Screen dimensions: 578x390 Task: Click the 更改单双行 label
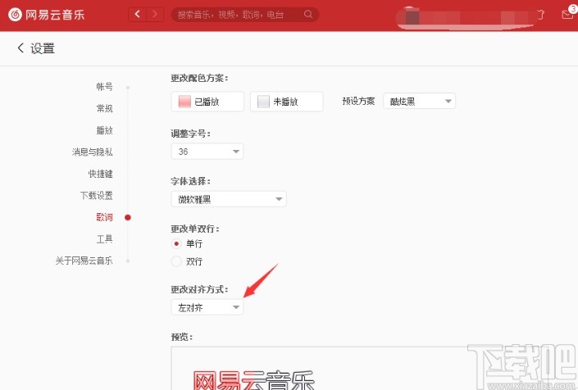click(x=195, y=229)
